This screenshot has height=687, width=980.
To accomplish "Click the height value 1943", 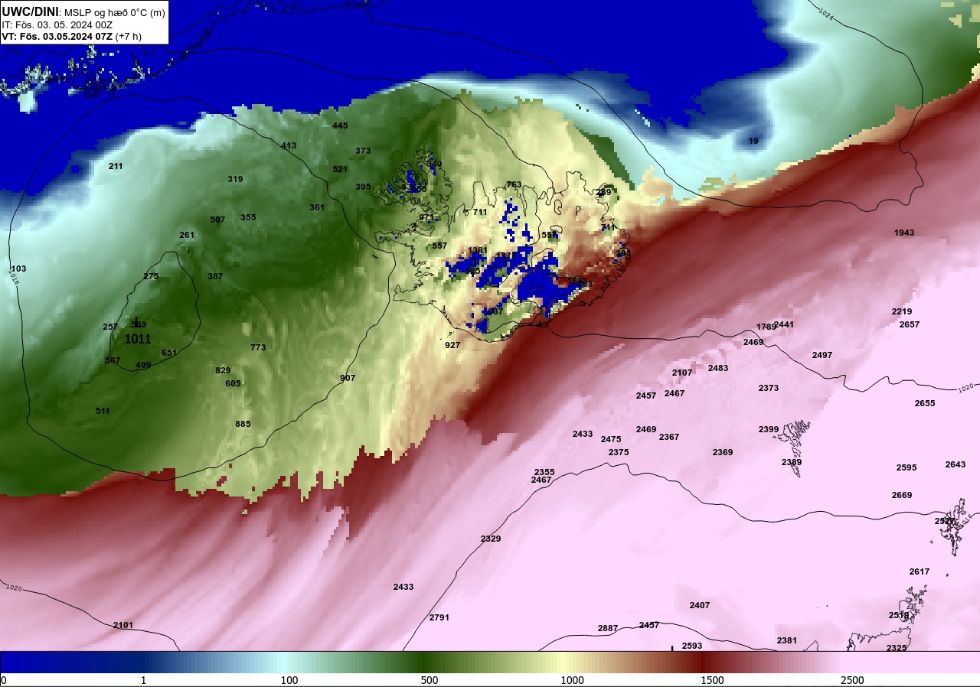I will 904,233.
